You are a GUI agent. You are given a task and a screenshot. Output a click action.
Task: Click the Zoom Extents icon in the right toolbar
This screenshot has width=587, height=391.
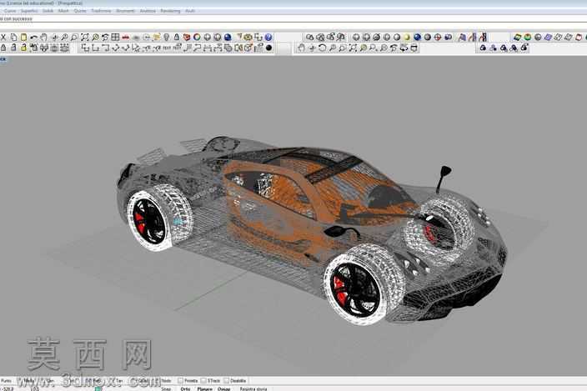point(353,48)
